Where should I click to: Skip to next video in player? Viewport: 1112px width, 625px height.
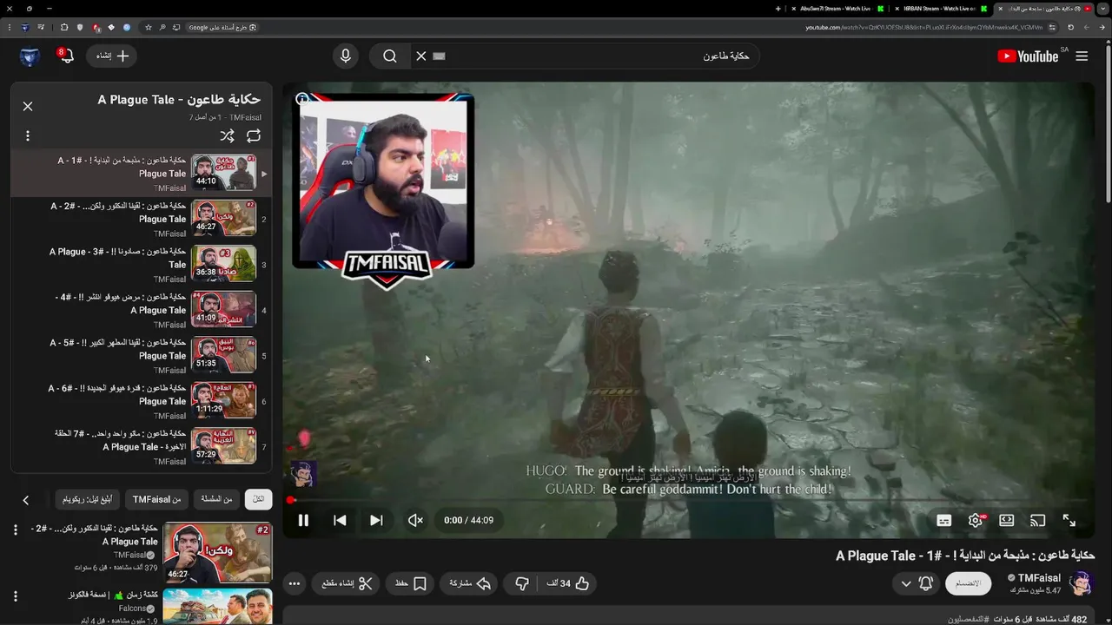[x=376, y=520]
